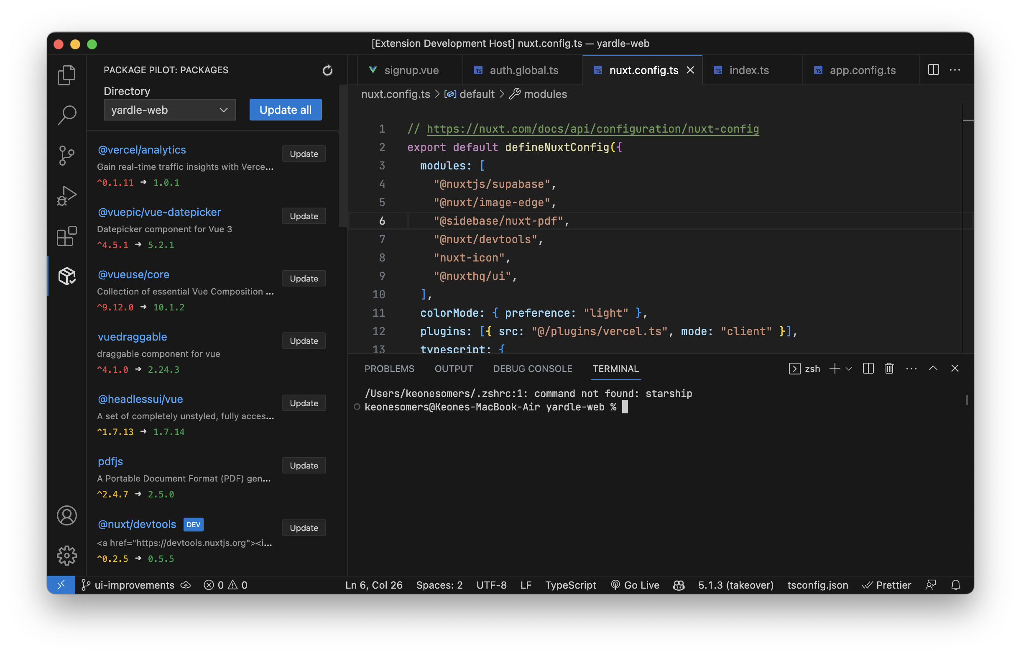1021x656 pixels.
Task: Maximize the panel with the caret-up icon
Action: click(x=932, y=368)
